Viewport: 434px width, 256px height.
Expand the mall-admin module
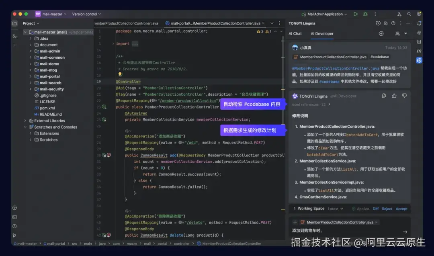pos(31,51)
